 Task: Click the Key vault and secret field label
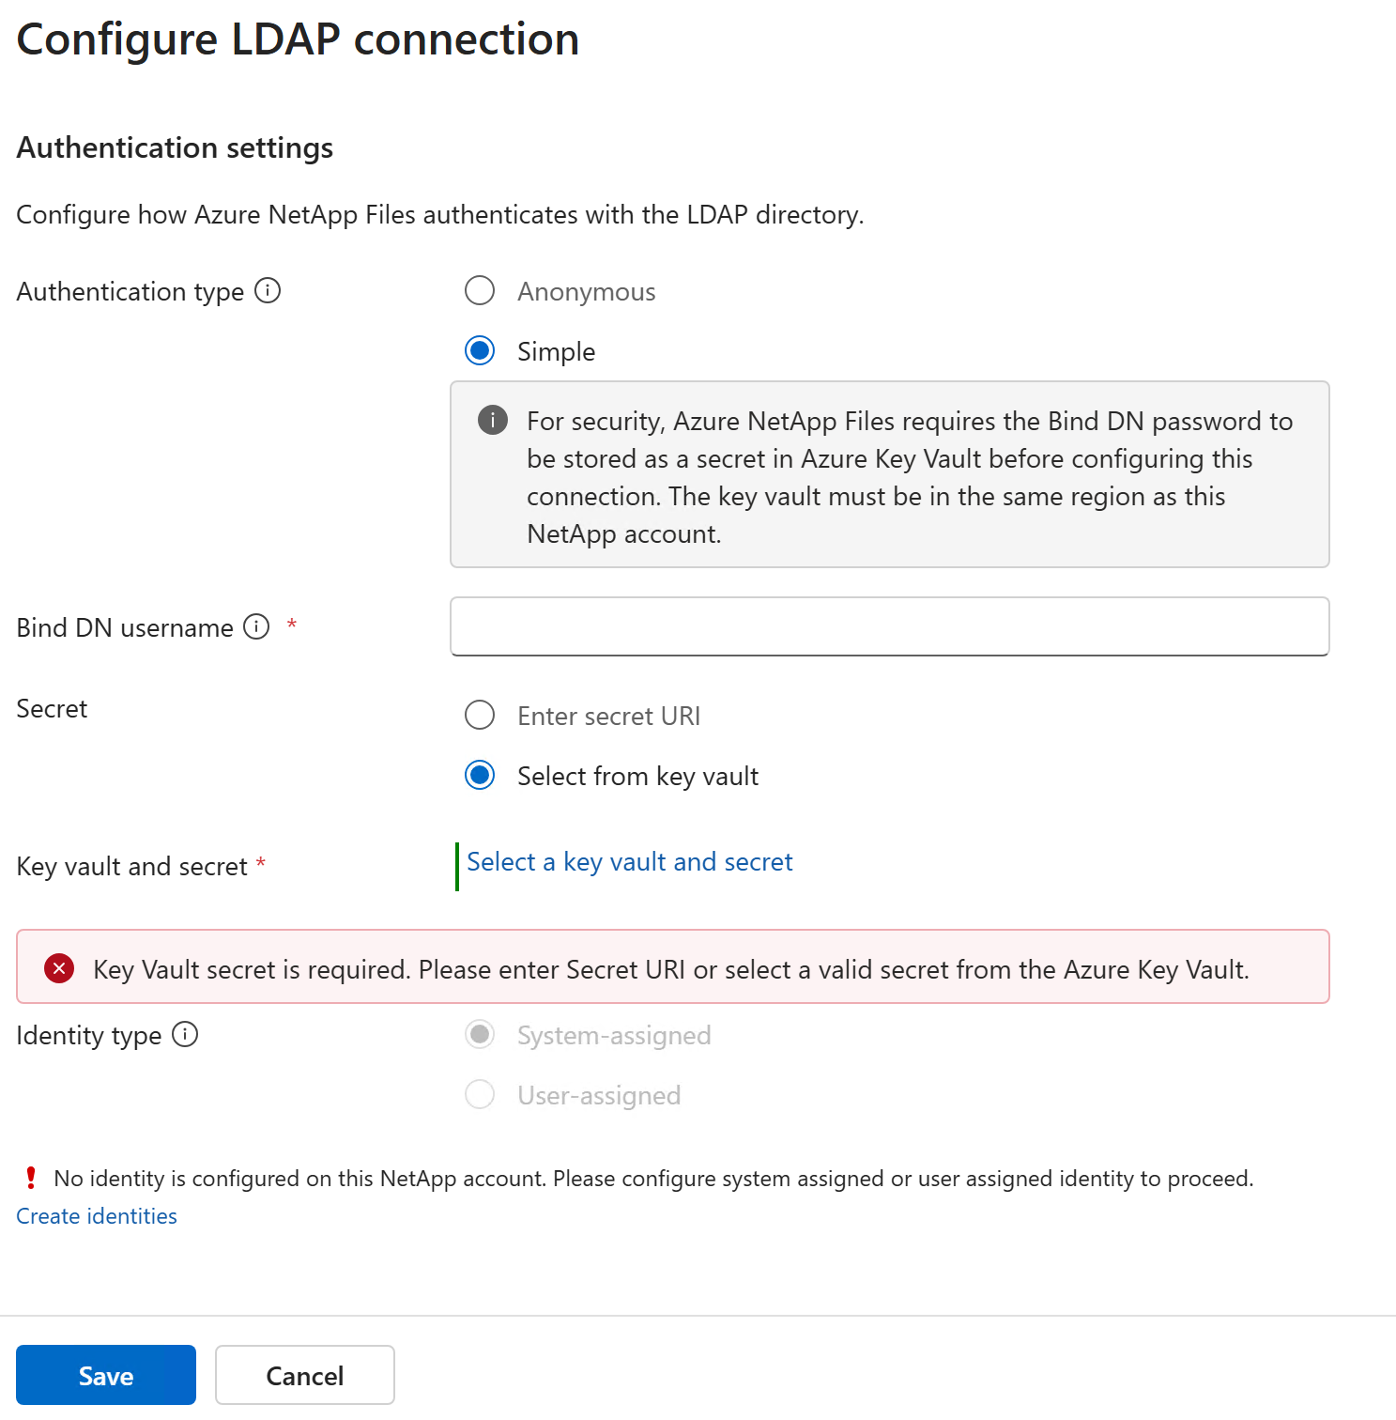click(132, 866)
